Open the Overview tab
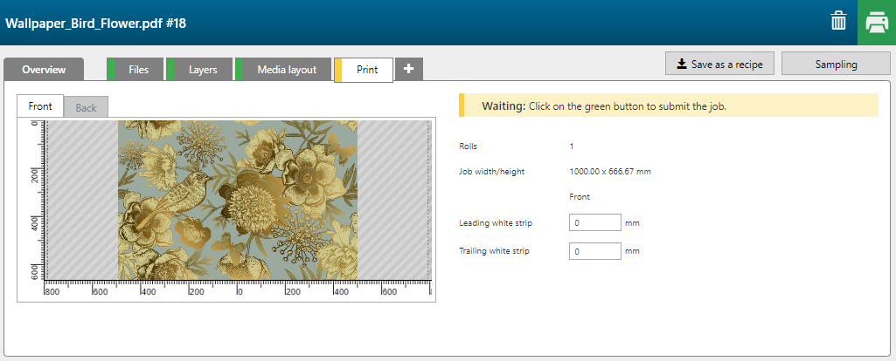Image resolution: width=896 pixels, height=361 pixels. (44, 69)
